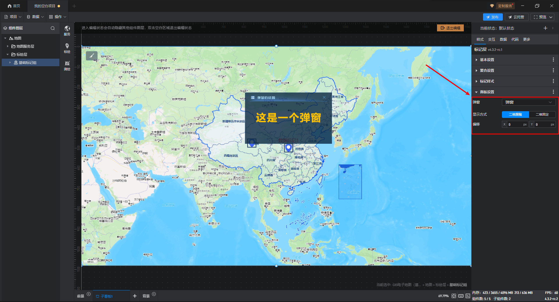Image resolution: width=559 pixels, height=302 pixels.
Task: Search the 组件图层 layer panel
Action: point(53,28)
